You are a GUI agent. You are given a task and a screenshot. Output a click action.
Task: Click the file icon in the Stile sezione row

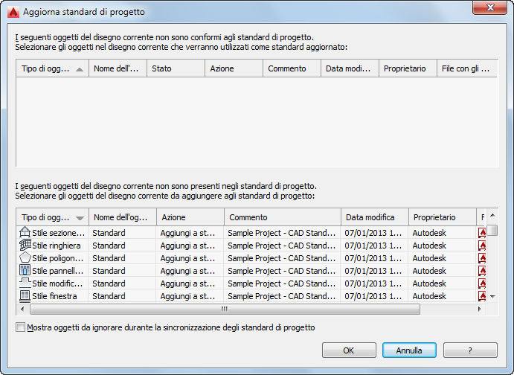tap(482, 233)
